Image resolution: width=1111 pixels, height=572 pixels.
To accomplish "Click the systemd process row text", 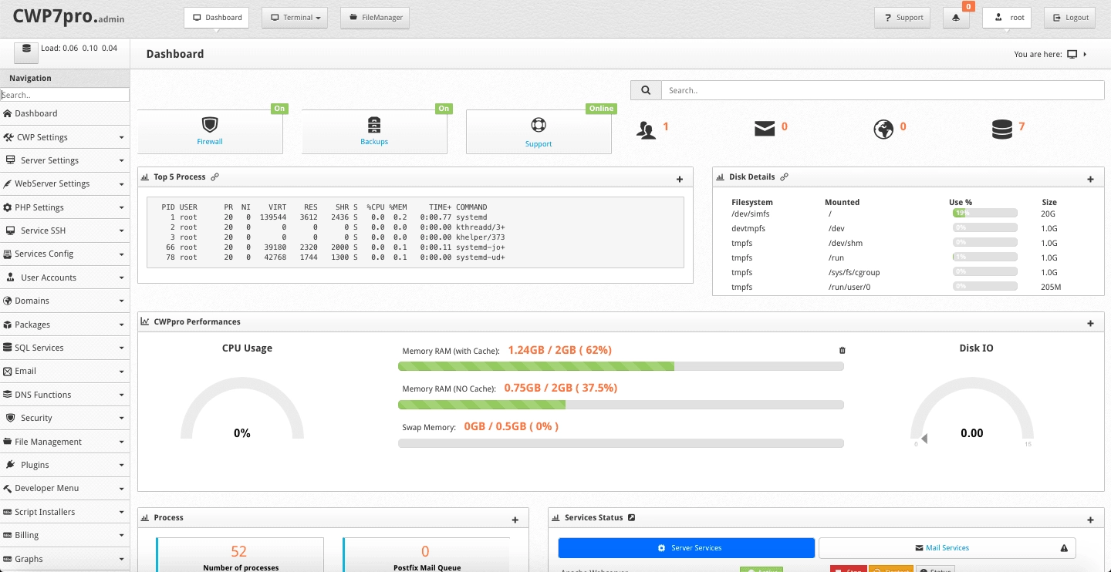I will pyautogui.click(x=333, y=217).
